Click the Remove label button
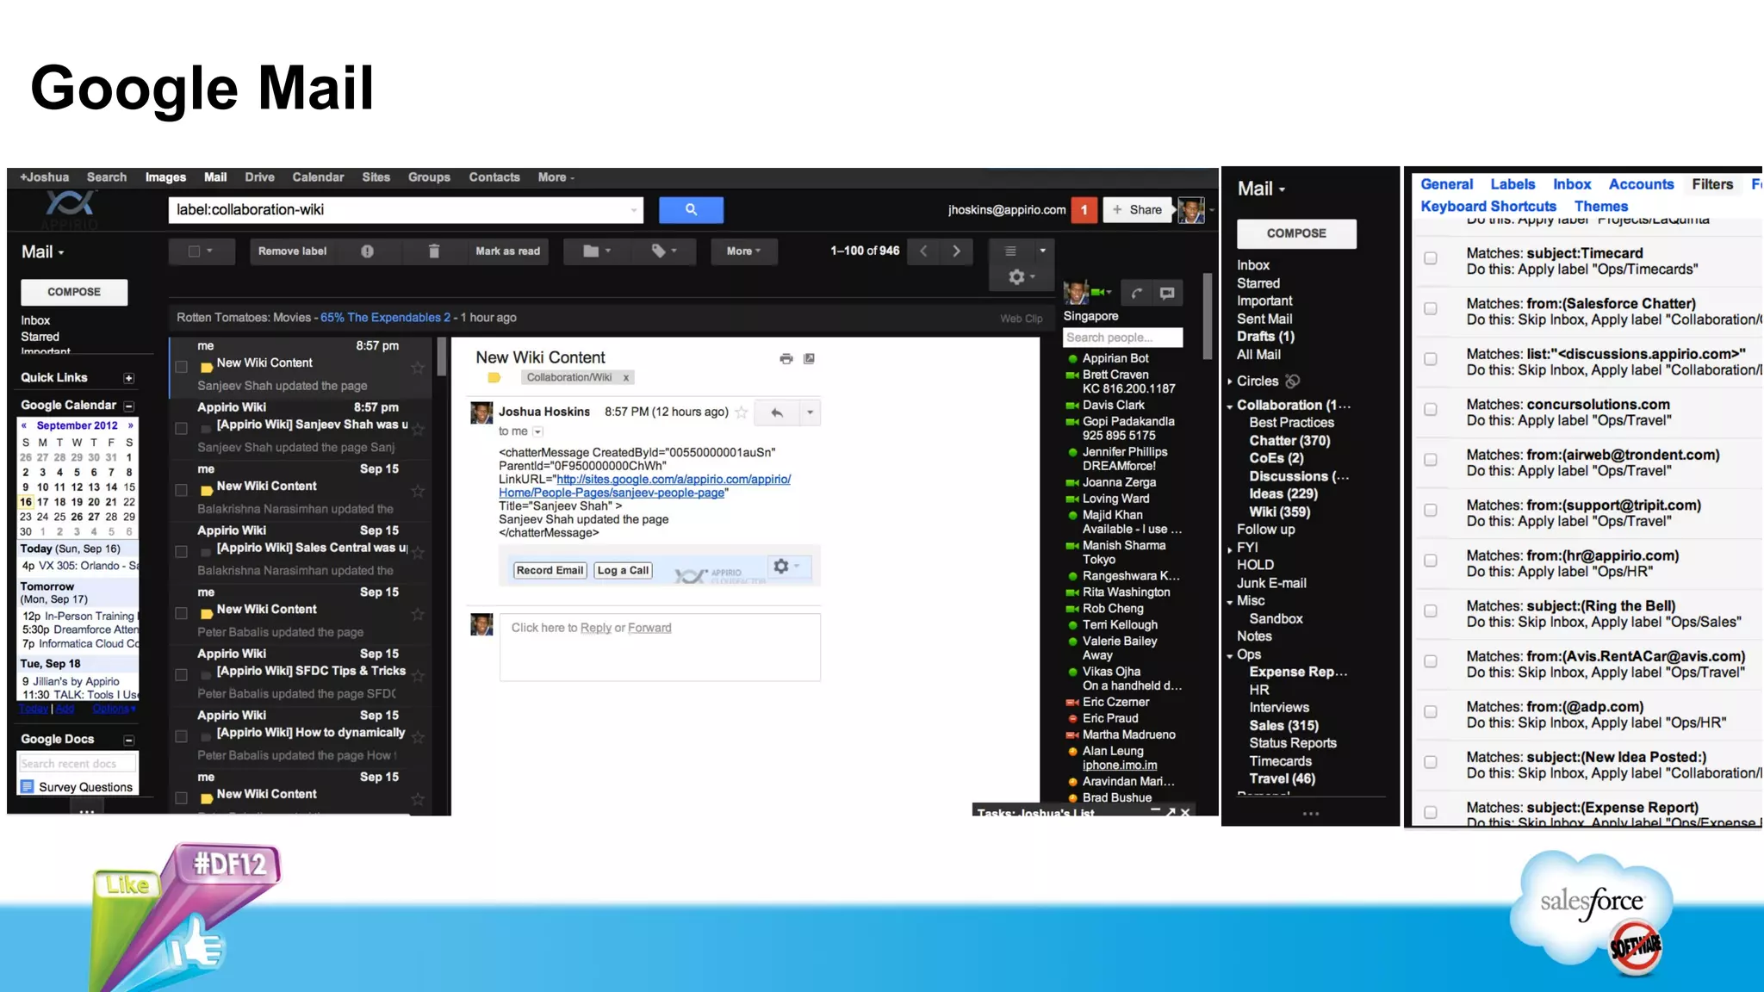The width and height of the screenshot is (1764, 992). [x=292, y=251]
